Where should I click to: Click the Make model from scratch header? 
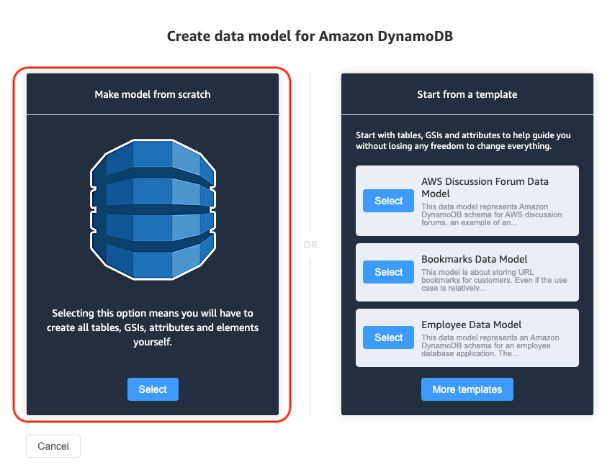(153, 94)
